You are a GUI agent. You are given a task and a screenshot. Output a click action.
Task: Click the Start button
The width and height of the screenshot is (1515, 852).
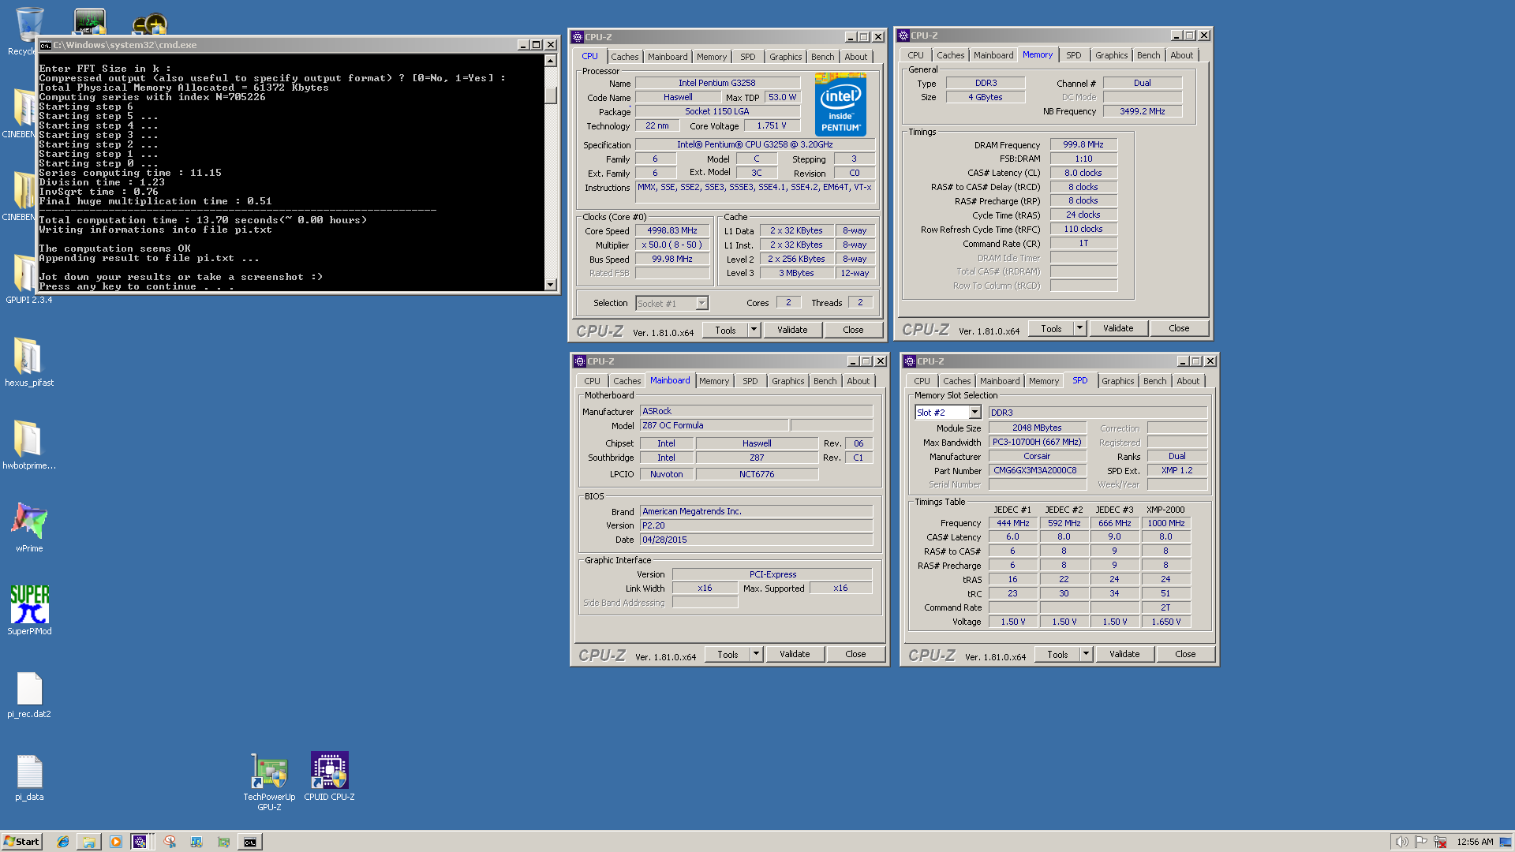pos(21,842)
